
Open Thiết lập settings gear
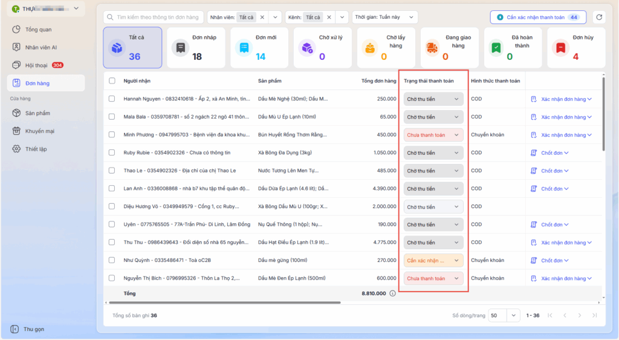(16, 149)
